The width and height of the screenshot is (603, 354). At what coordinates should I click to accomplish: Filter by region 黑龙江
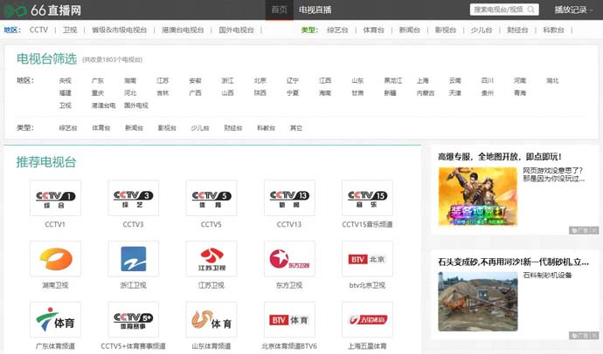point(393,80)
